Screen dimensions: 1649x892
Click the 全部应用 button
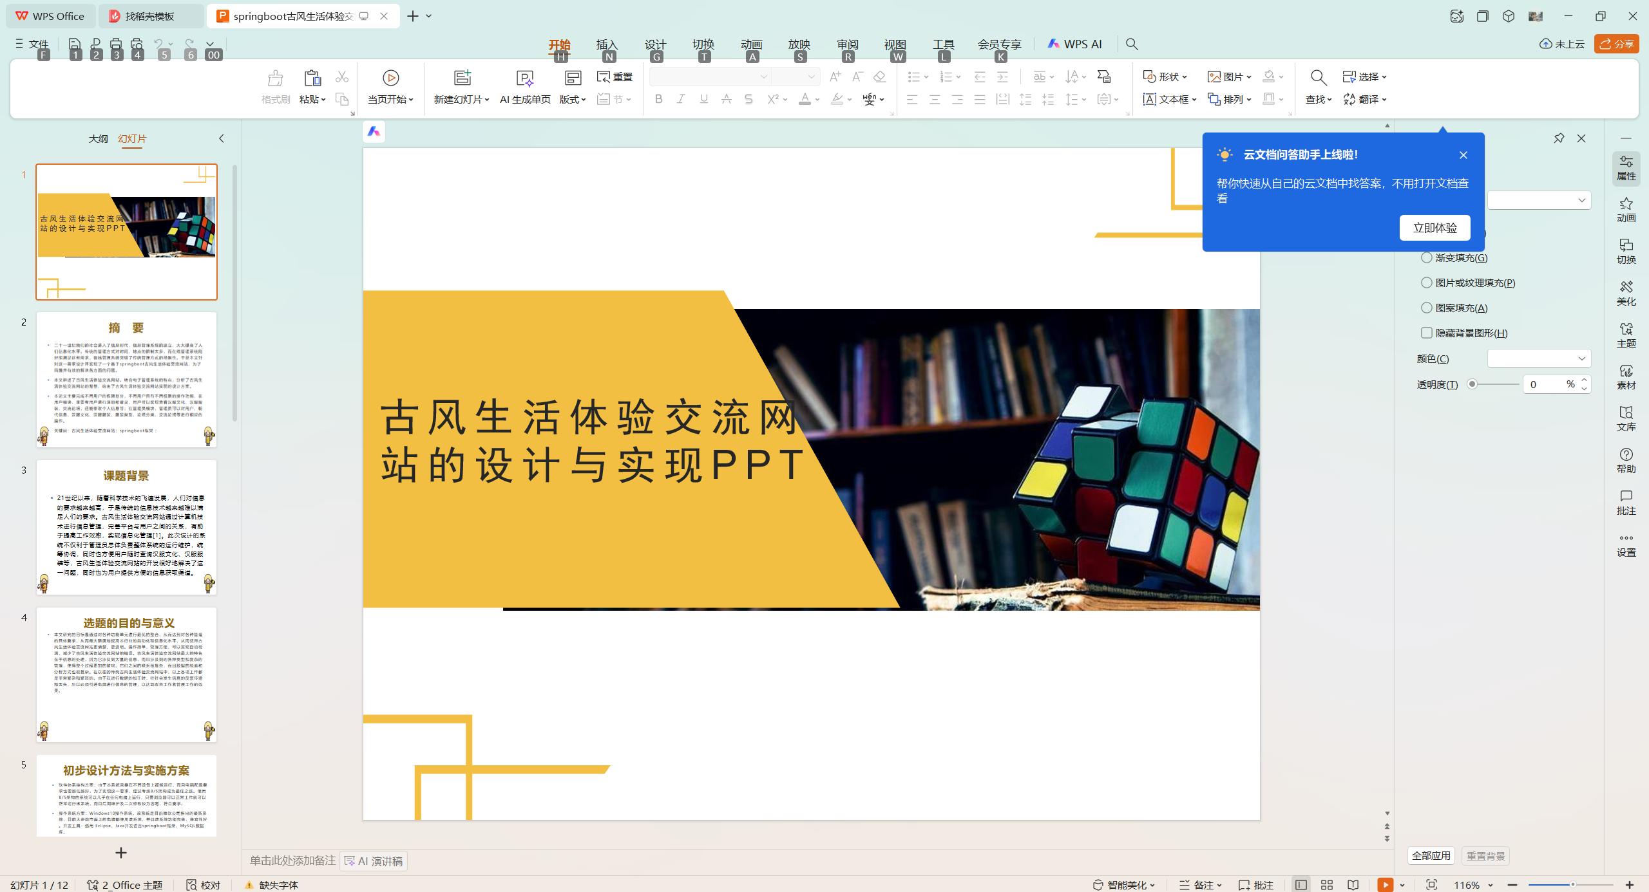coord(1431,855)
